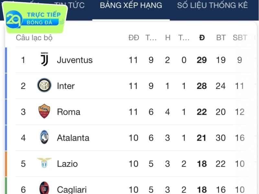Click the Inter club crest
The height and width of the screenshot is (194, 259).
tap(44, 85)
